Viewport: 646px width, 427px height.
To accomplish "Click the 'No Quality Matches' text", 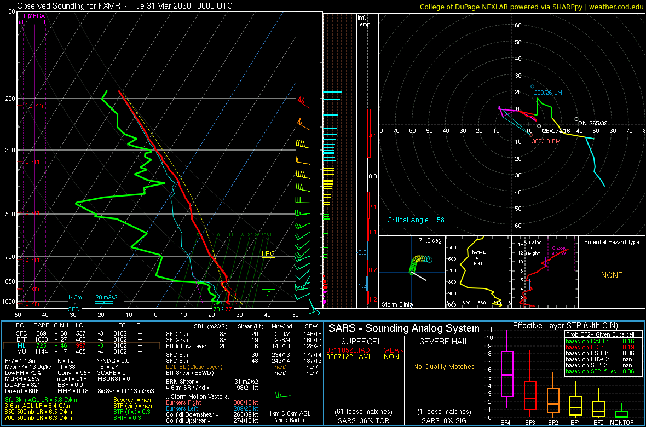I will pyautogui.click(x=444, y=366).
